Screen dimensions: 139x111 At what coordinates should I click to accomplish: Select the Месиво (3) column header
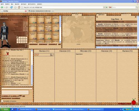tap(86, 51)
